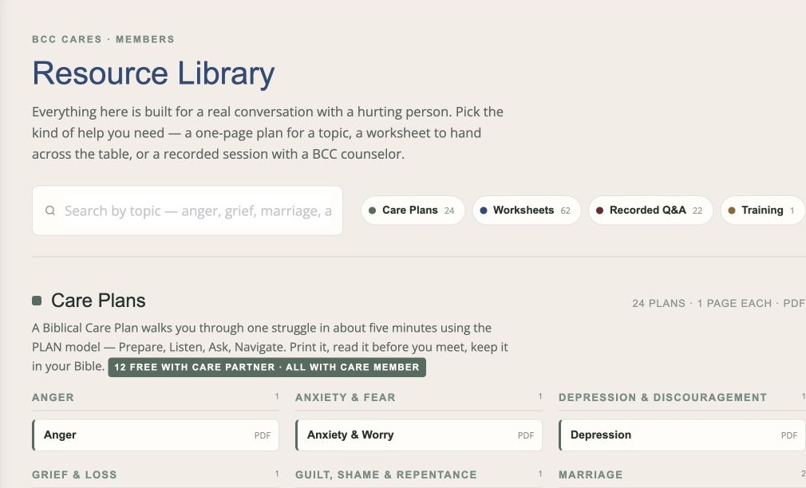The height and width of the screenshot is (488, 806).
Task: Click the magnifier icon in search box
Action: tap(49, 211)
